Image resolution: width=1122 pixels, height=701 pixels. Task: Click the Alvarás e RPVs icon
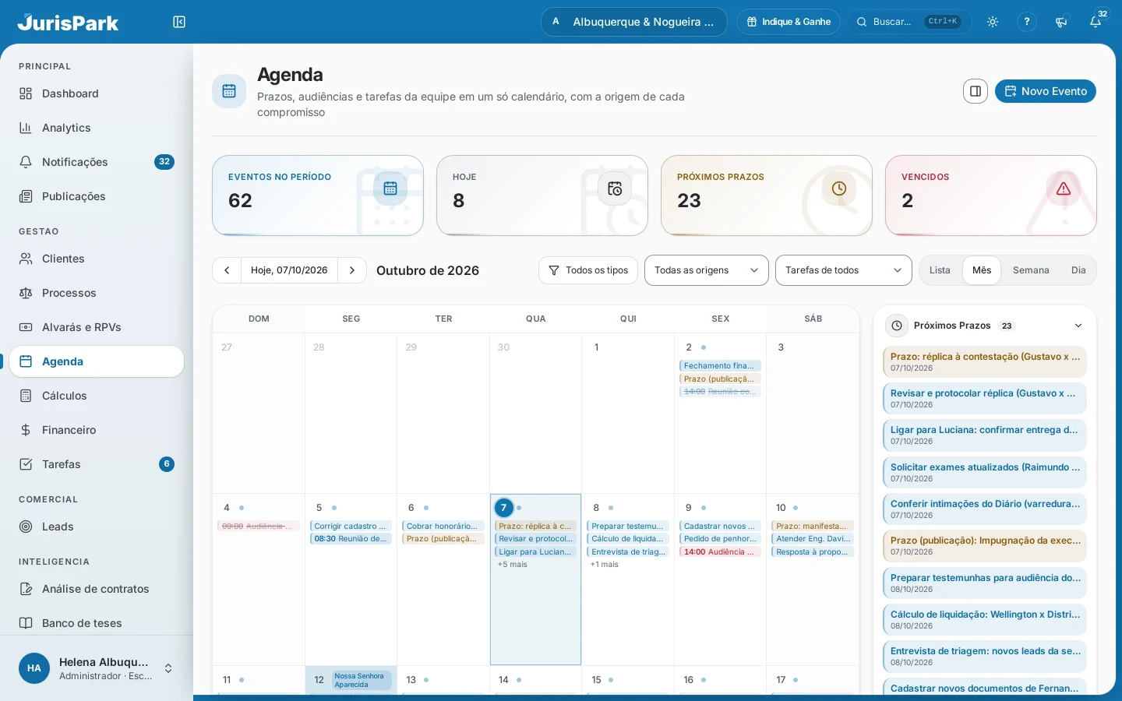click(26, 327)
